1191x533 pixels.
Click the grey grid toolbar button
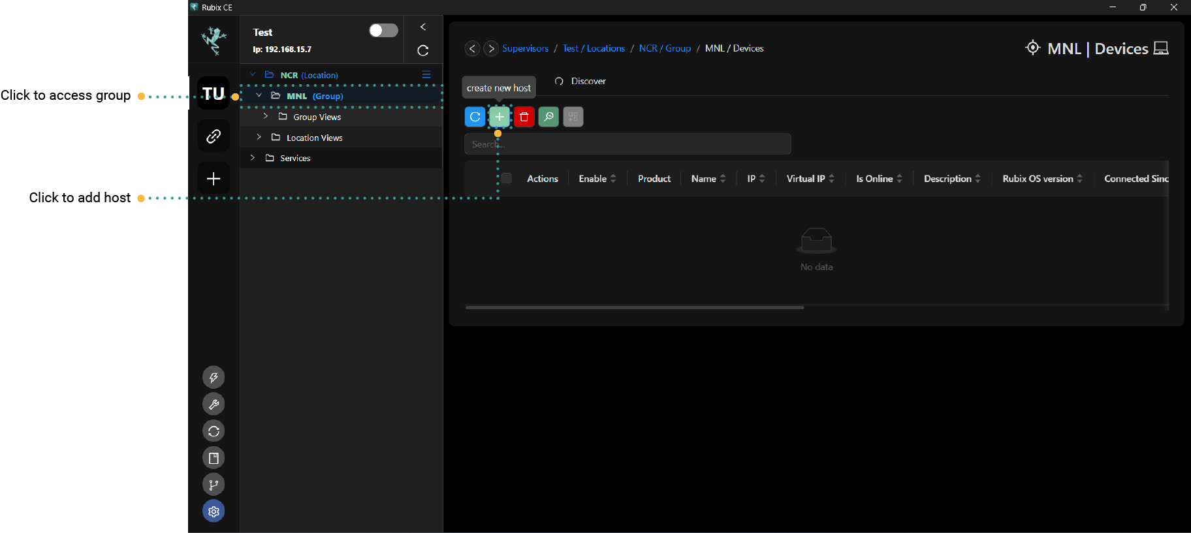pos(573,117)
